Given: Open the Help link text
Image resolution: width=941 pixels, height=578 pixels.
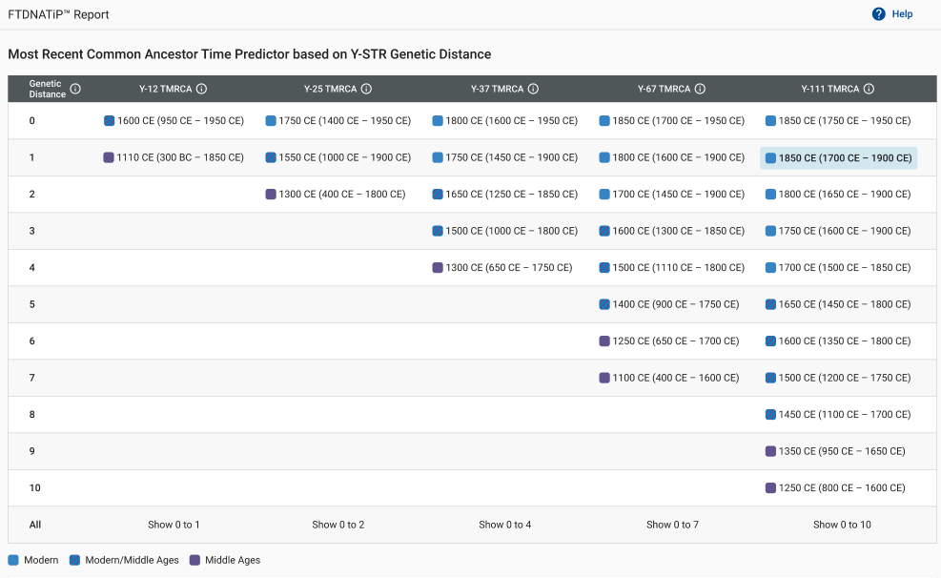Looking at the screenshot, I should (902, 13).
